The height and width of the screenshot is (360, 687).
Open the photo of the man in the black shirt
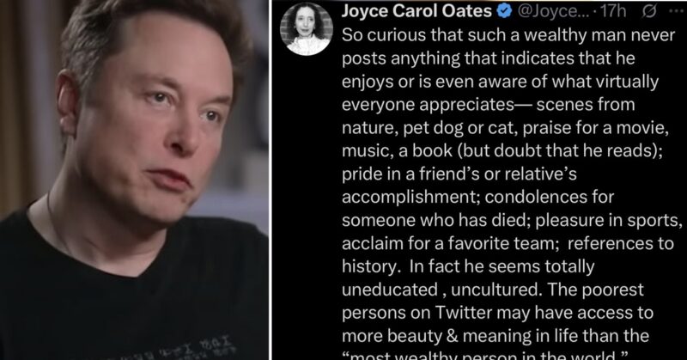pyautogui.click(x=134, y=180)
